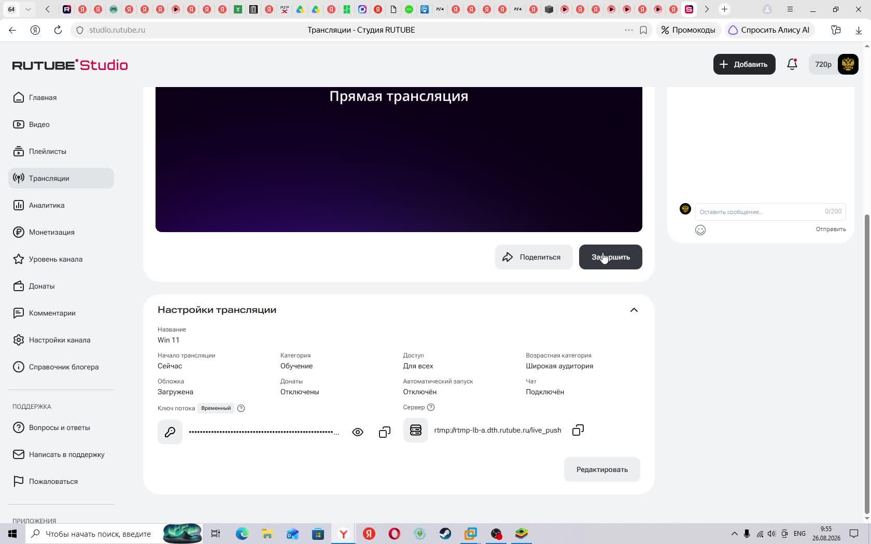Open Справочник блогера
Image resolution: width=871 pixels, height=544 pixels.
point(61,367)
